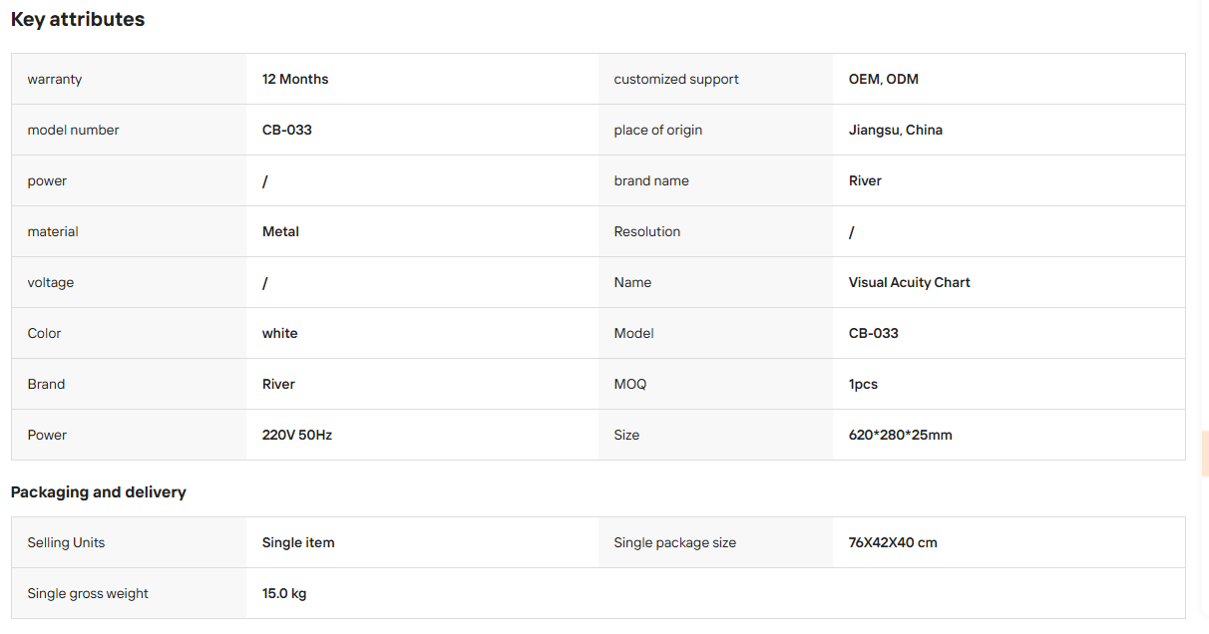Click the Color value white
Viewport: 1209px width, 634px height.
[x=280, y=333]
